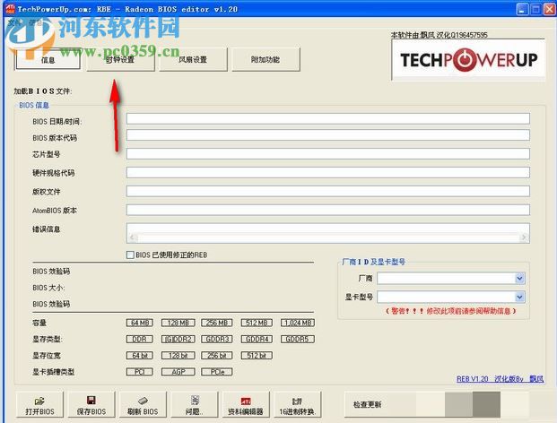Select the DDR memory type indicator
Viewport: 557px width, 423px height.
140,339
